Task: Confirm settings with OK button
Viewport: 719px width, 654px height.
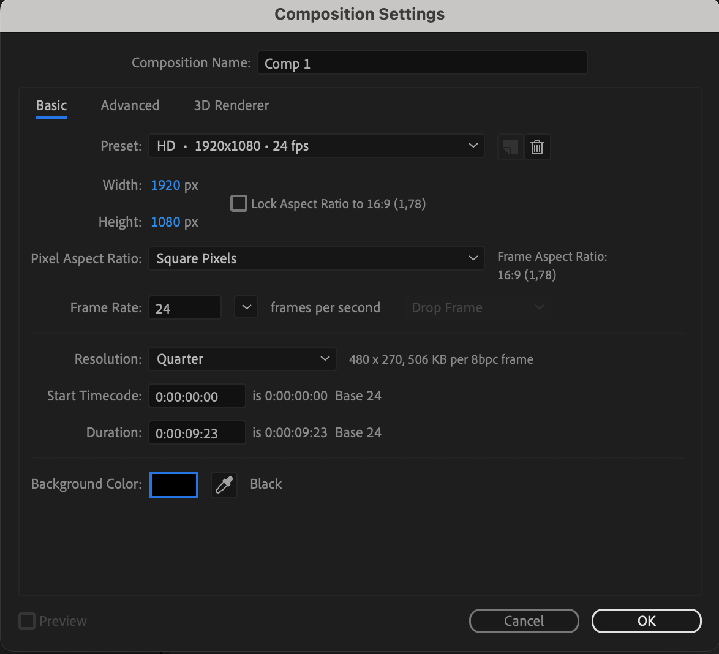Action: tap(647, 620)
